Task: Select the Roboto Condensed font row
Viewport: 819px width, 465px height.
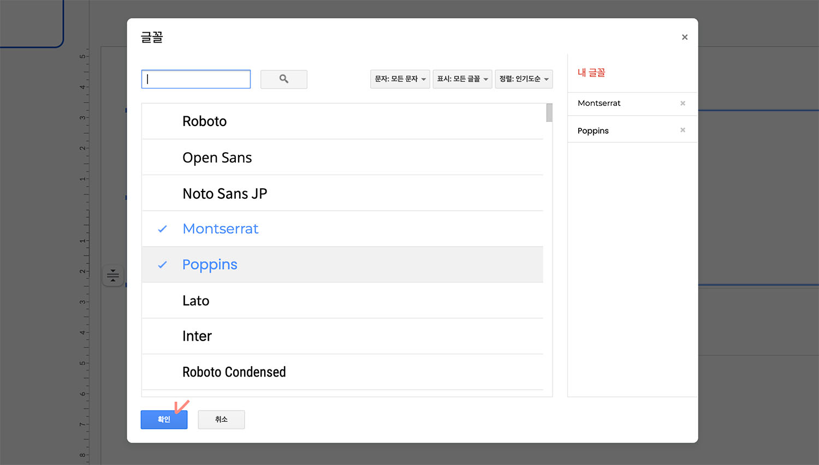Action: [x=342, y=372]
